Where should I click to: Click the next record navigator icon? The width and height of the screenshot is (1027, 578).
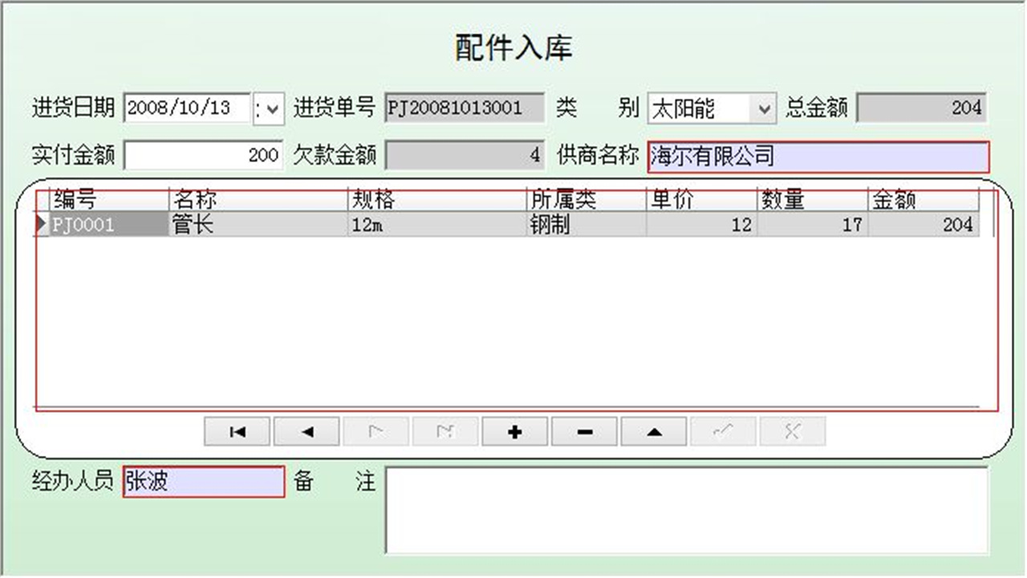coord(375,431)
